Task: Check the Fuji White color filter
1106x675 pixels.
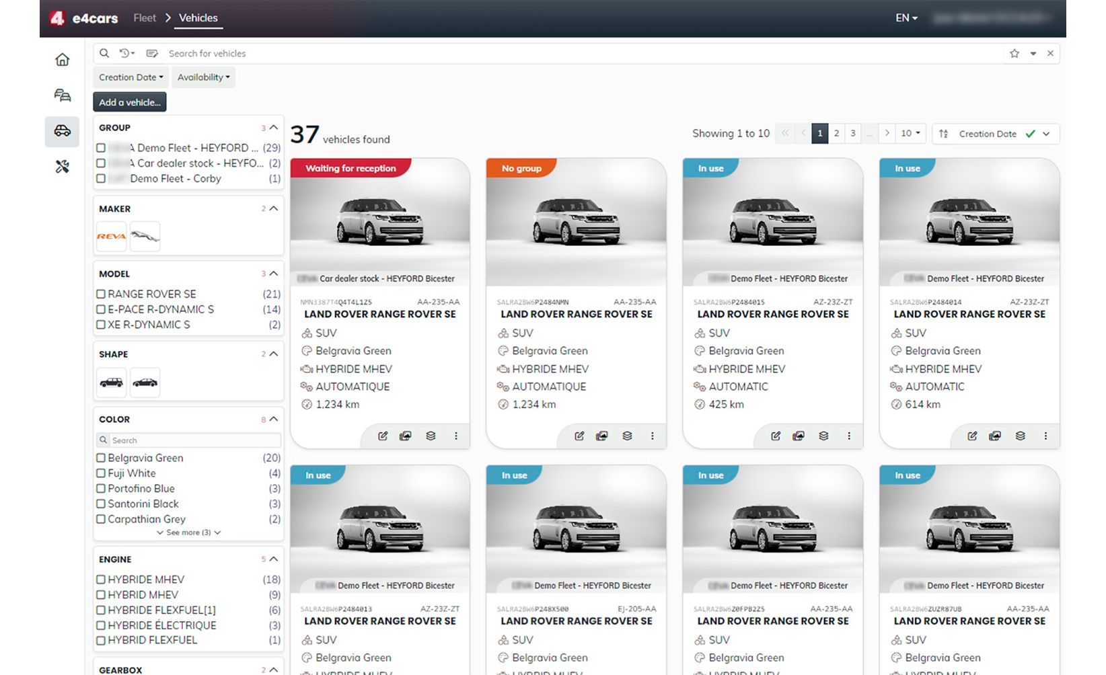Action: pyautogui.click(x=101, y=473)
